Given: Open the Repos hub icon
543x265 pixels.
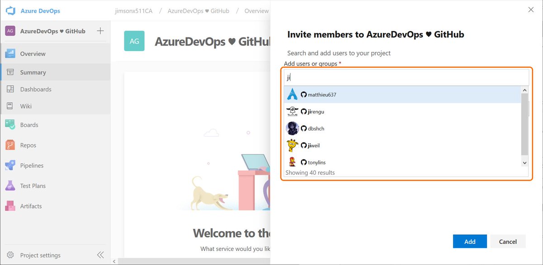Looking at the screenshot, I should 10,145.
